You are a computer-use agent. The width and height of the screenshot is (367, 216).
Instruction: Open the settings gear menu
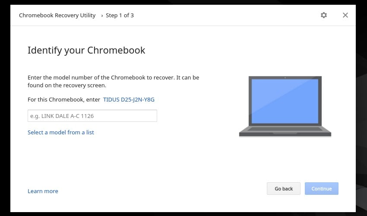(323, 15)
